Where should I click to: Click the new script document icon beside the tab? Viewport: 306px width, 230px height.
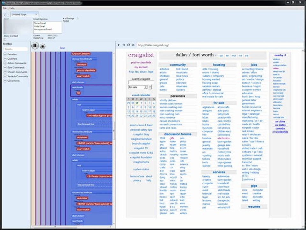[8, 15]
